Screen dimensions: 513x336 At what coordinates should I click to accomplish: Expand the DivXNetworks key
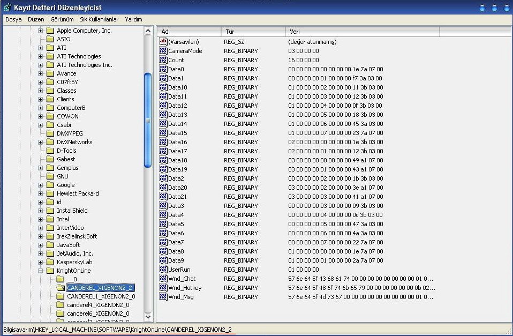coord(40,142)
